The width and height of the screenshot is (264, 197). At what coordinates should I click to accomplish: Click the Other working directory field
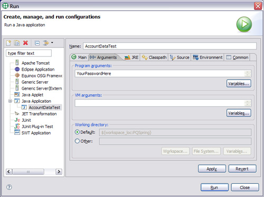point(175,141)
